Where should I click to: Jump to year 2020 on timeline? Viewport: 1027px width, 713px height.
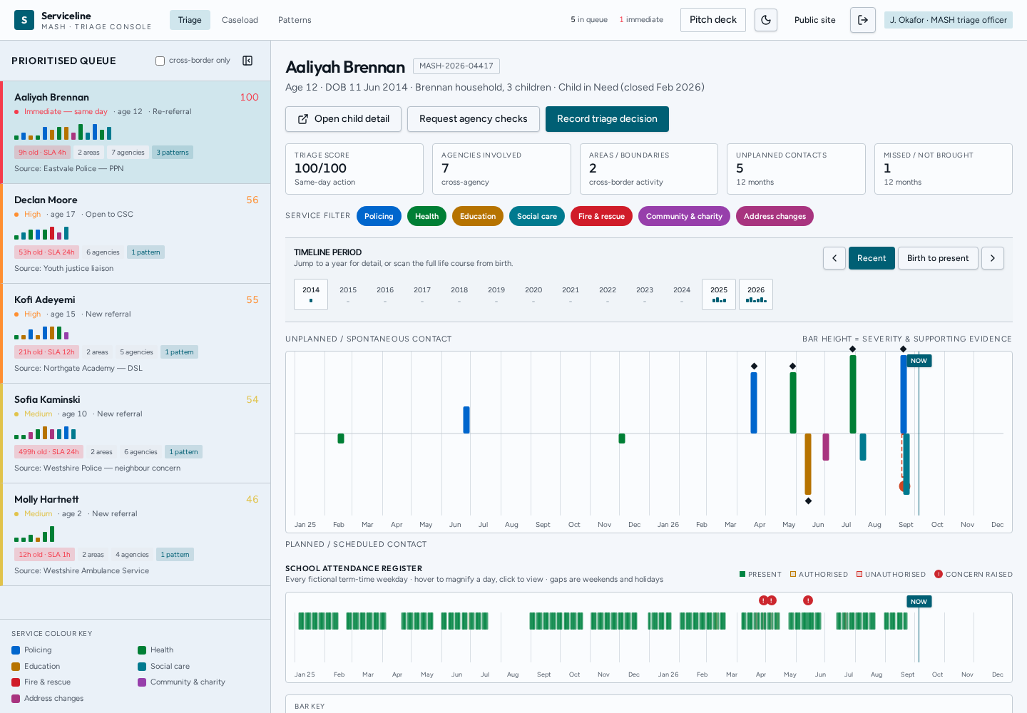533,294
